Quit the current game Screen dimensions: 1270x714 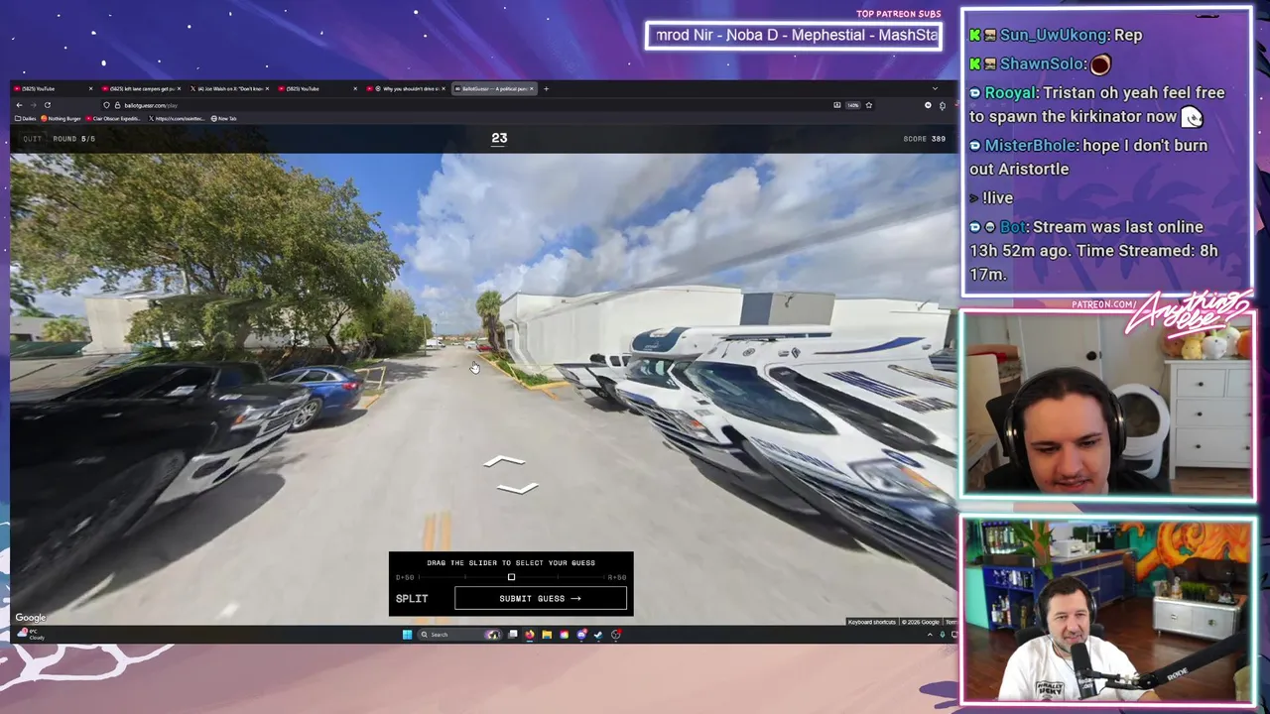[33, 139]
